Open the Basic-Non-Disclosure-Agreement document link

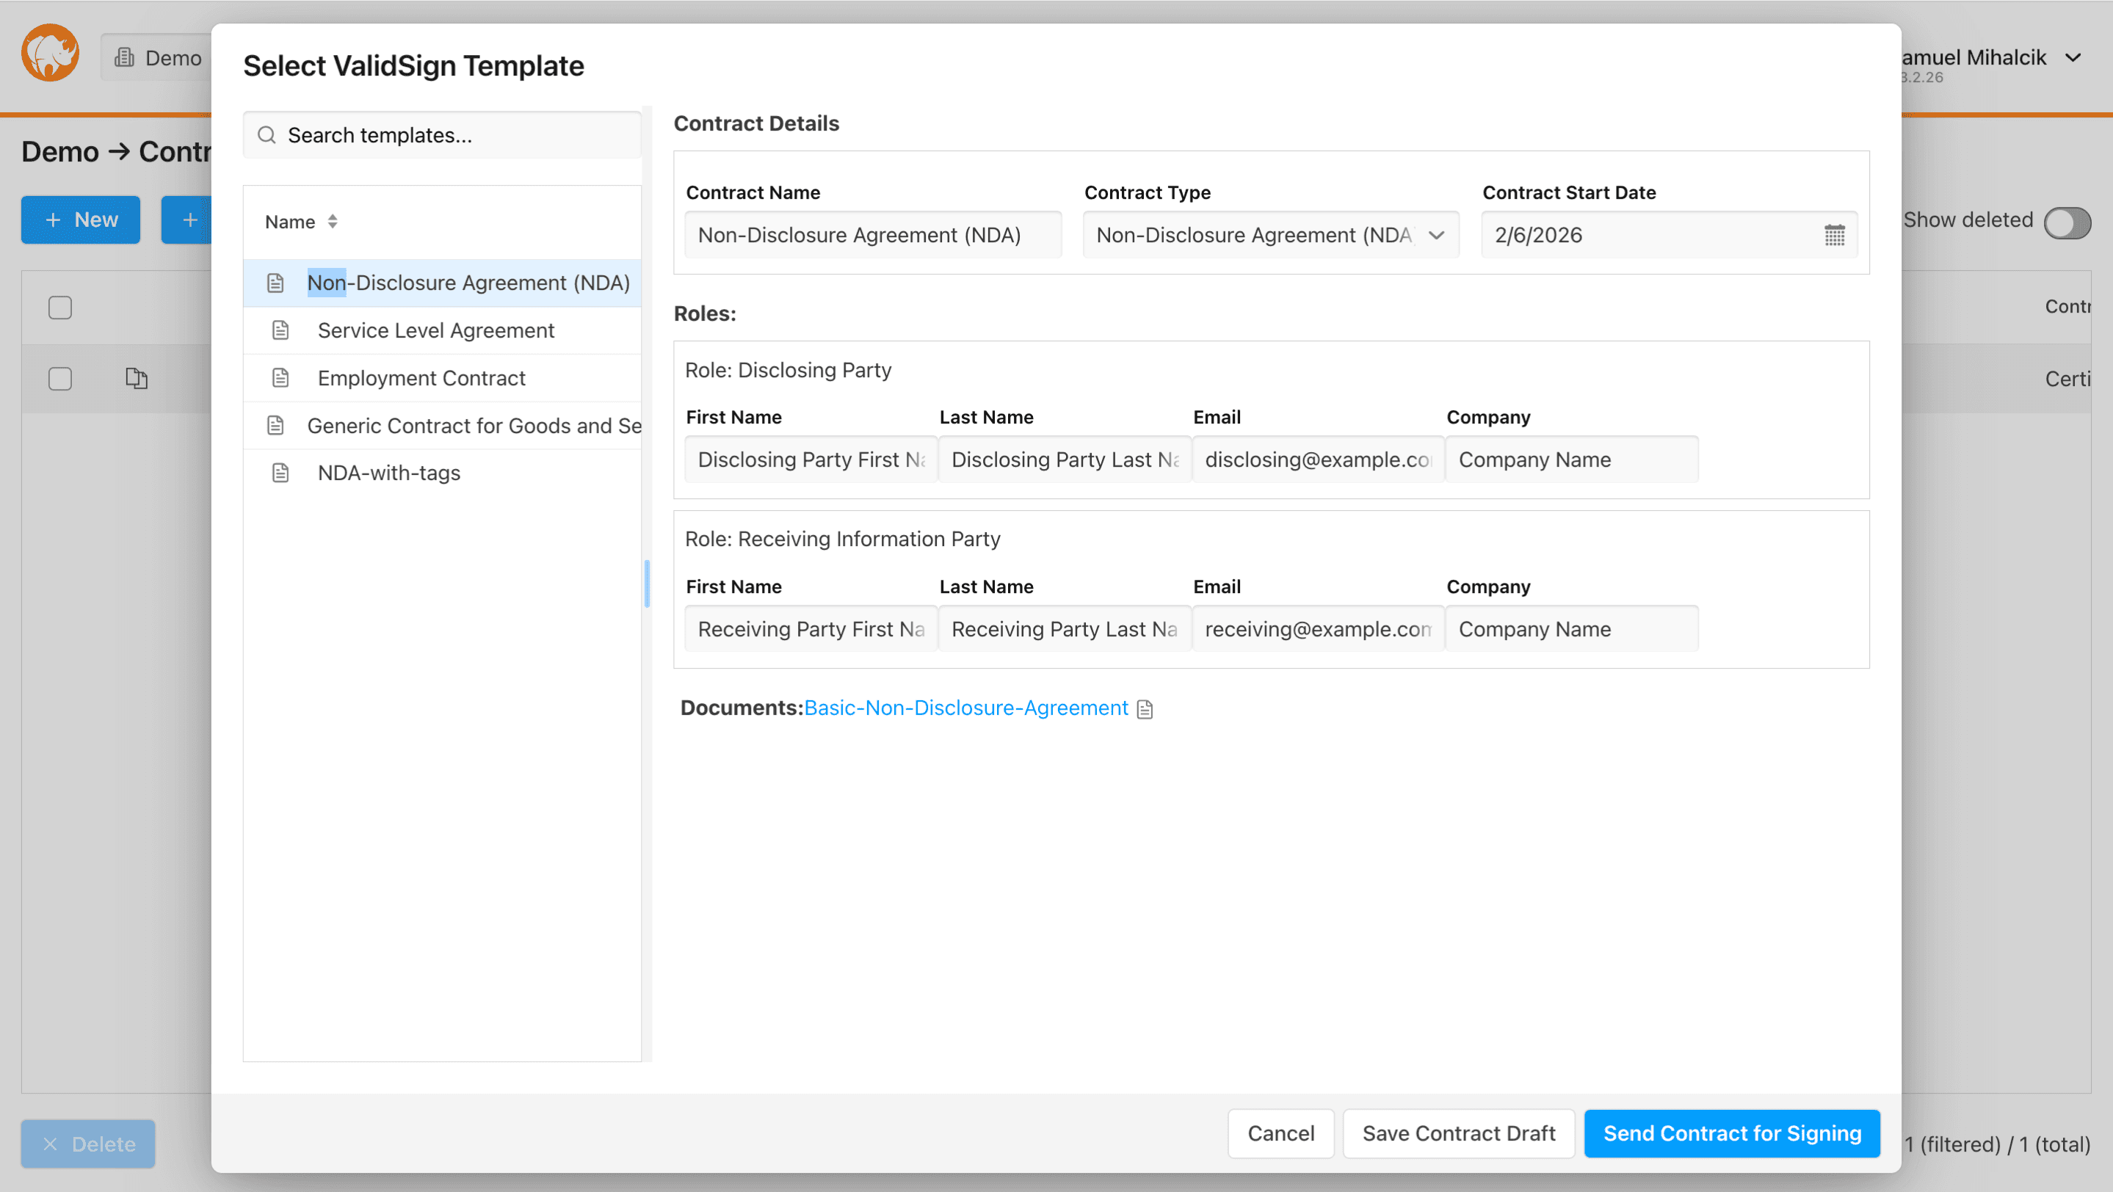(x=965, y=708)
